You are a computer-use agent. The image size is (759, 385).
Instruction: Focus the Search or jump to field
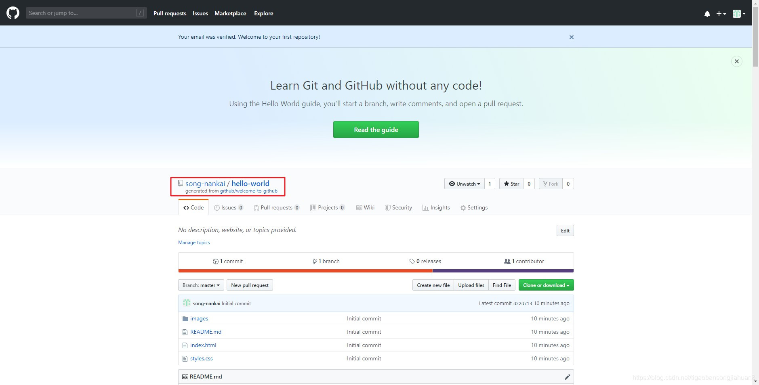click(86, 13)
